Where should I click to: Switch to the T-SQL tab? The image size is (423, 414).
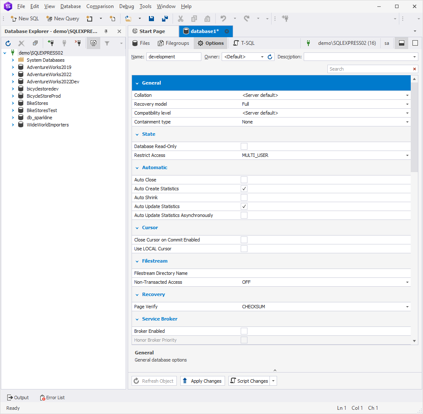click(x=244, y=43)
